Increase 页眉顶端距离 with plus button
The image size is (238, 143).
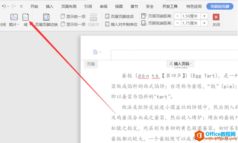point(204,16)
